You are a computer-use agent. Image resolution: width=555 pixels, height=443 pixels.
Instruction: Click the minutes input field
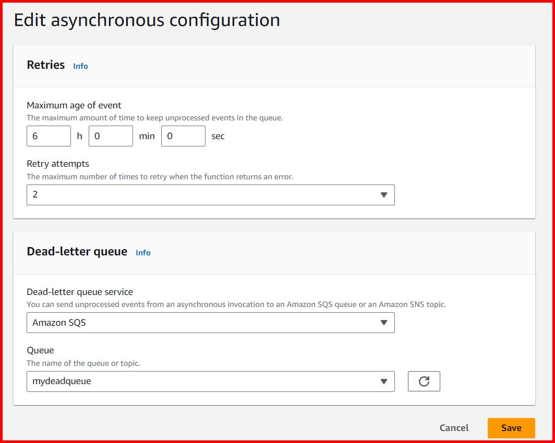click(111, 136)
